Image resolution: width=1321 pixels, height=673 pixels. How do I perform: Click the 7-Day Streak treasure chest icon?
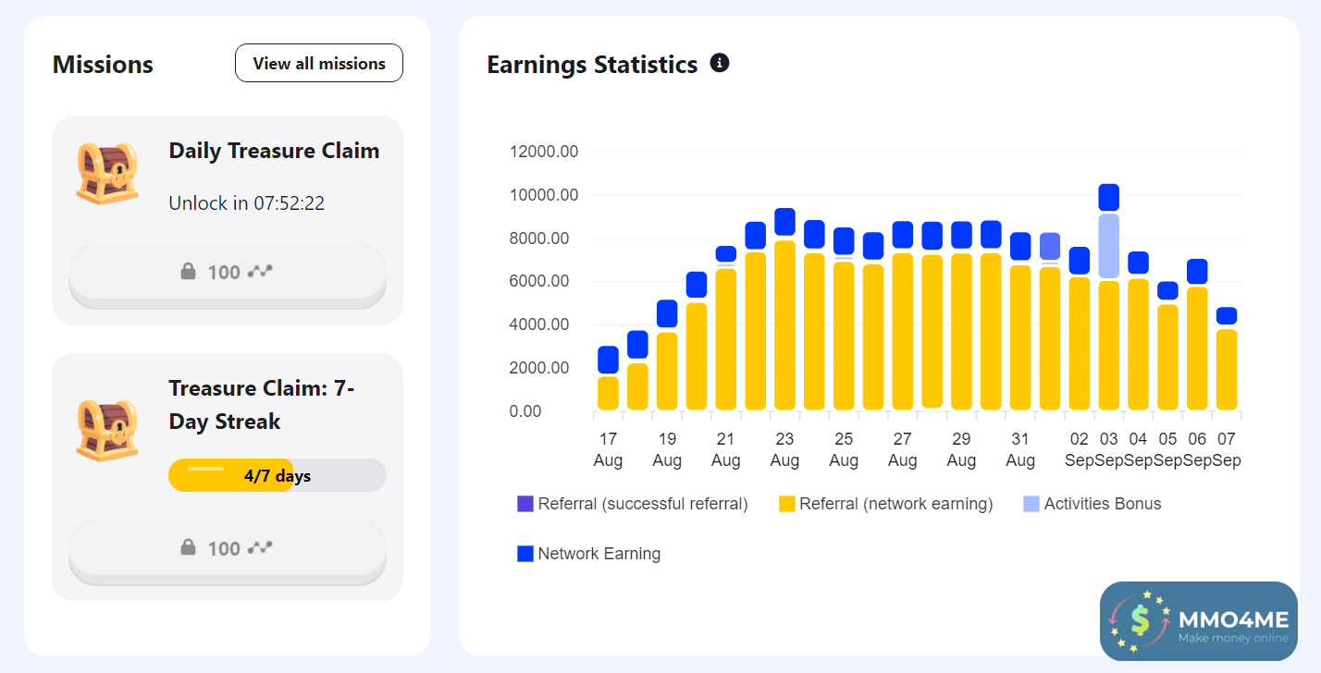(x=107, y=430)
